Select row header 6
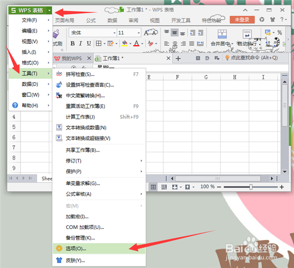294x268 pixels. click(x=14, y=137)
